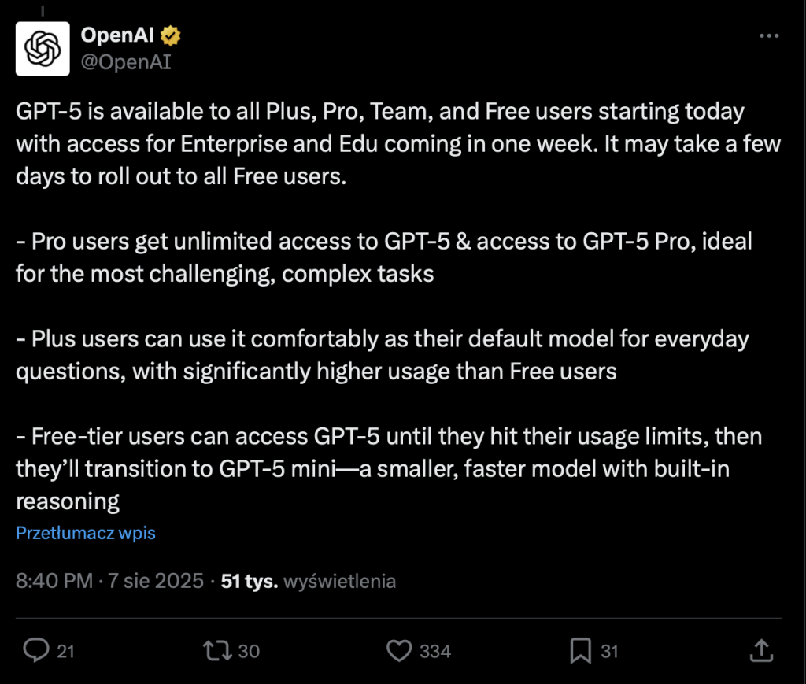This screenshot has width=806, height=684.
Task: Click the Przetłumacz wpis translate link
Action: tap(86, 533)
